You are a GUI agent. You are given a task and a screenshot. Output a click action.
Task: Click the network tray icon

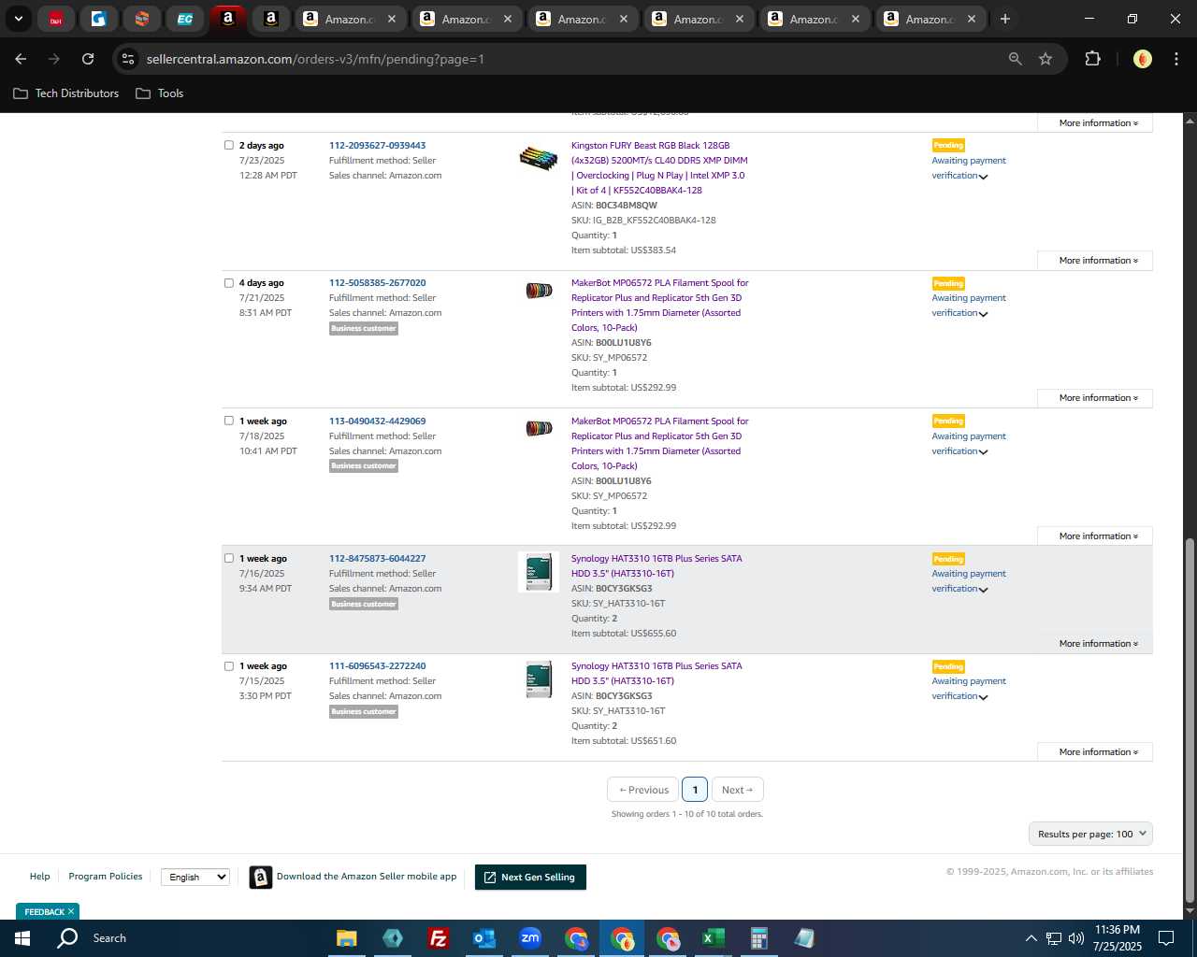(x=1053, y=938)
